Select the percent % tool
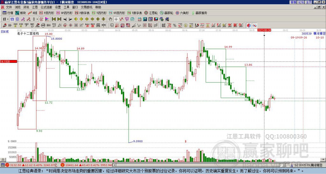 pos(175,25)
